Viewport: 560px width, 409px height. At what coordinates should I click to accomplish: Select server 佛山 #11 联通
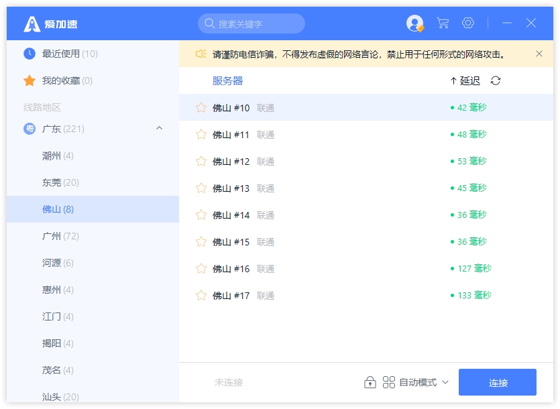(366, 134)
